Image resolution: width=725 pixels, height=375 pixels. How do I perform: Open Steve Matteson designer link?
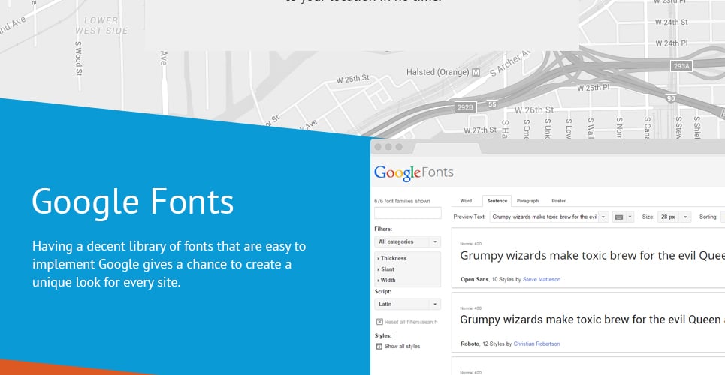542,280
